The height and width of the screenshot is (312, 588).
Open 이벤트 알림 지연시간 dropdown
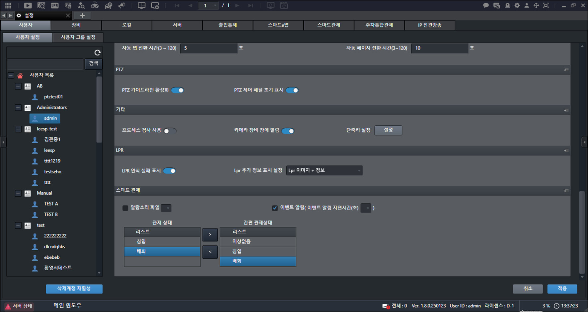coord(366,208)
